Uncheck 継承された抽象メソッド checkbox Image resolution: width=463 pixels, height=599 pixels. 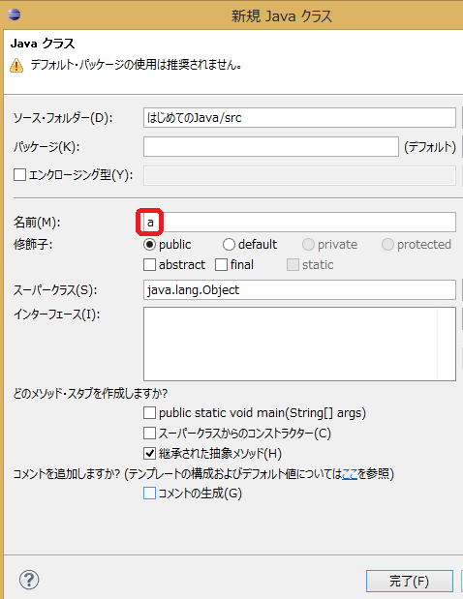coord(149,454)
